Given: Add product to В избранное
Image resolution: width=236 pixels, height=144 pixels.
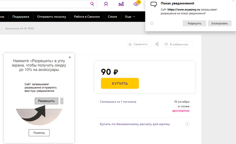Looking at the screenshot, I should 177,44.
